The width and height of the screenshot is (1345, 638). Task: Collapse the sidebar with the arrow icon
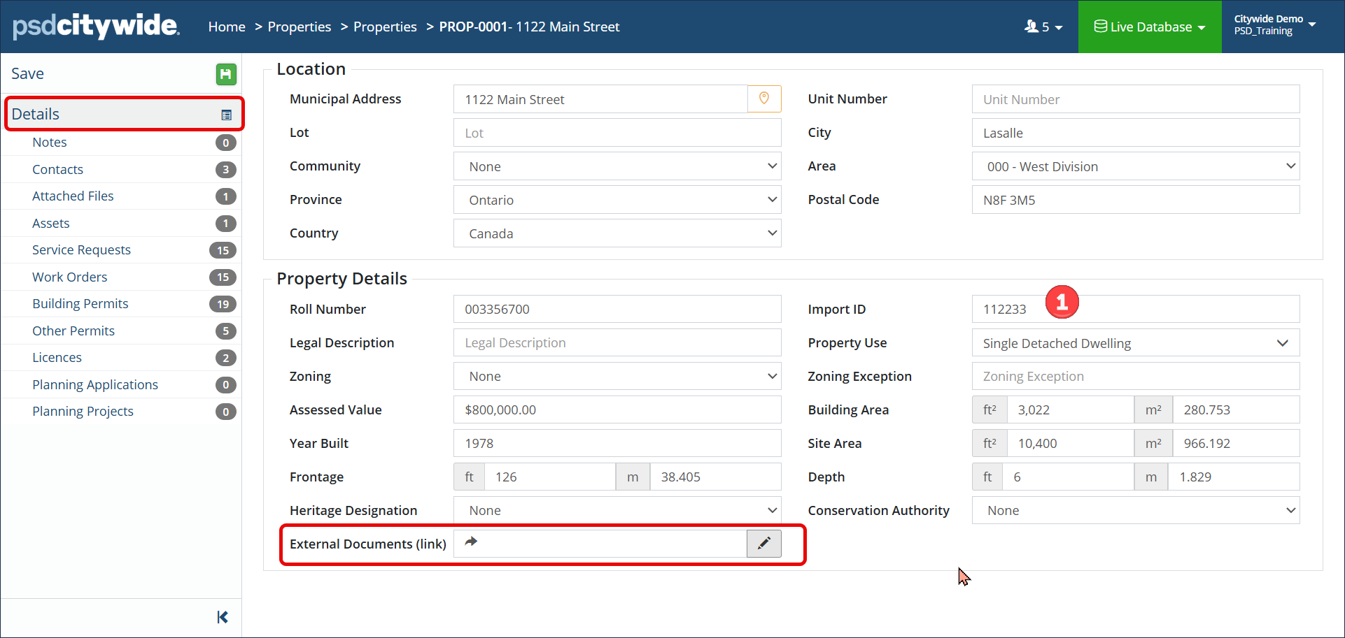point(223,617)
